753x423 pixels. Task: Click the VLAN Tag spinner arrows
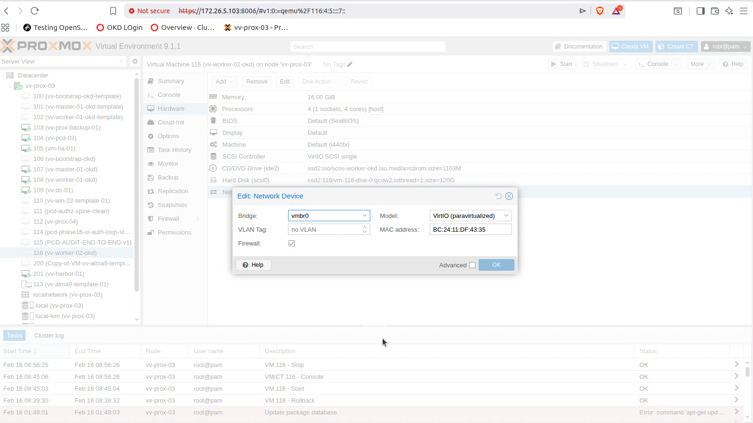365,229
